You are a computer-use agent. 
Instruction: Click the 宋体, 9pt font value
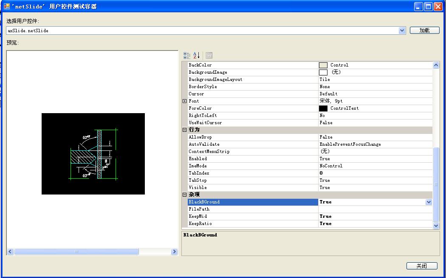tap(331, 101)
